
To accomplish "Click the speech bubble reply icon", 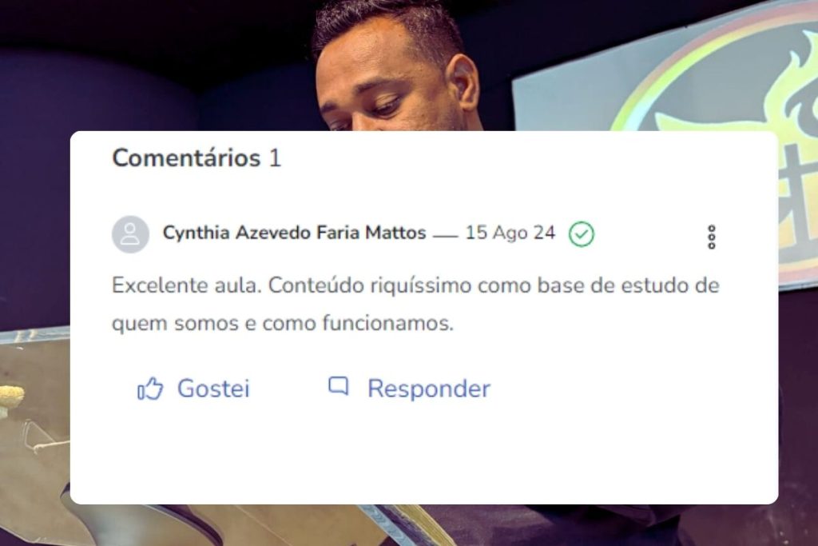I will (338, 386).
